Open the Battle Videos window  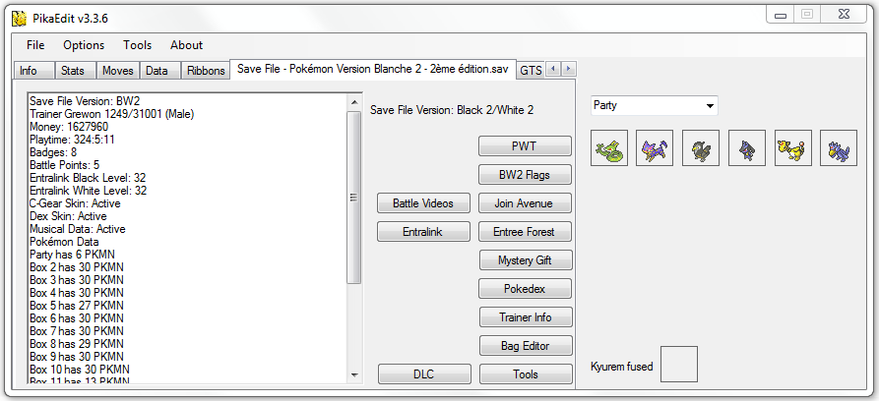(423, 202)
